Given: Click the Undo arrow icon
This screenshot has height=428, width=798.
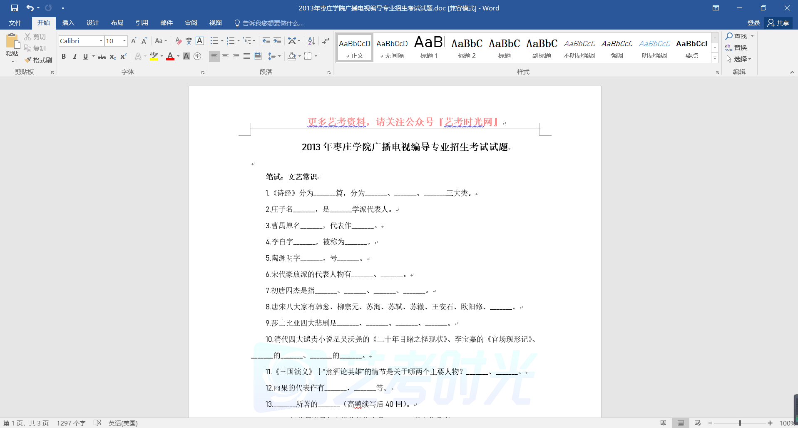Looking at the screenshot, I should pos(30,8).
